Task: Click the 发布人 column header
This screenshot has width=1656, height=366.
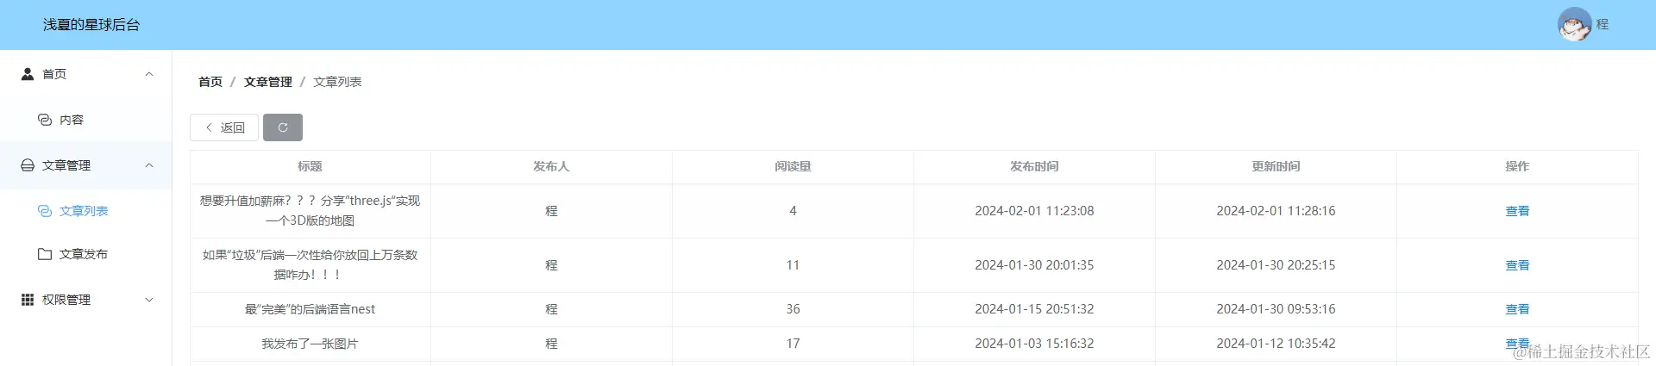Action: pos(551,166)
